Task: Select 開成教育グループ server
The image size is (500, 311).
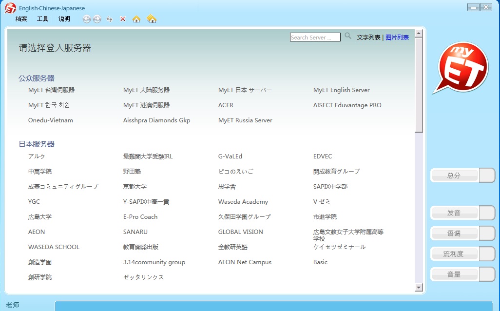Action: click(x=336, y=171)
